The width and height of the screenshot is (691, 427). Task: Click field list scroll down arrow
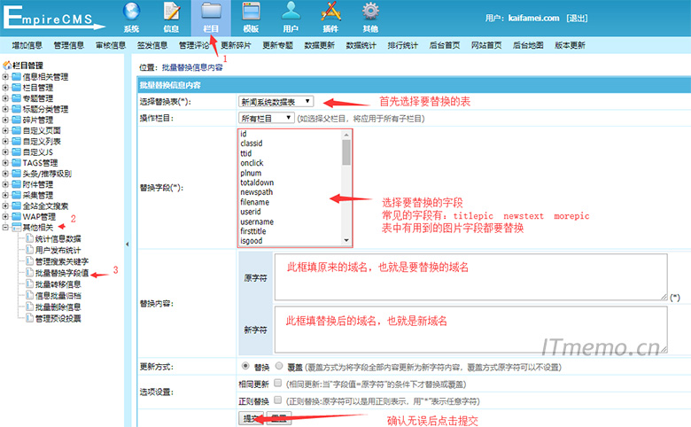coord(346,240)
